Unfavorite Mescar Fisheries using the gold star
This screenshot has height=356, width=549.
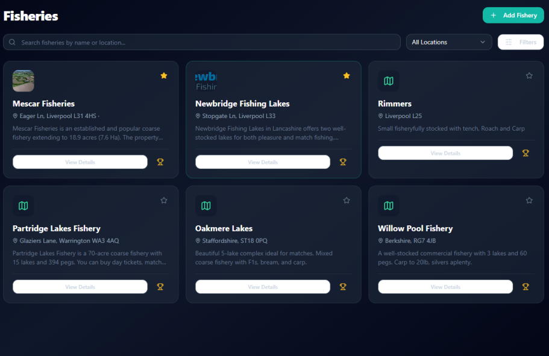(x=164, y=76)
